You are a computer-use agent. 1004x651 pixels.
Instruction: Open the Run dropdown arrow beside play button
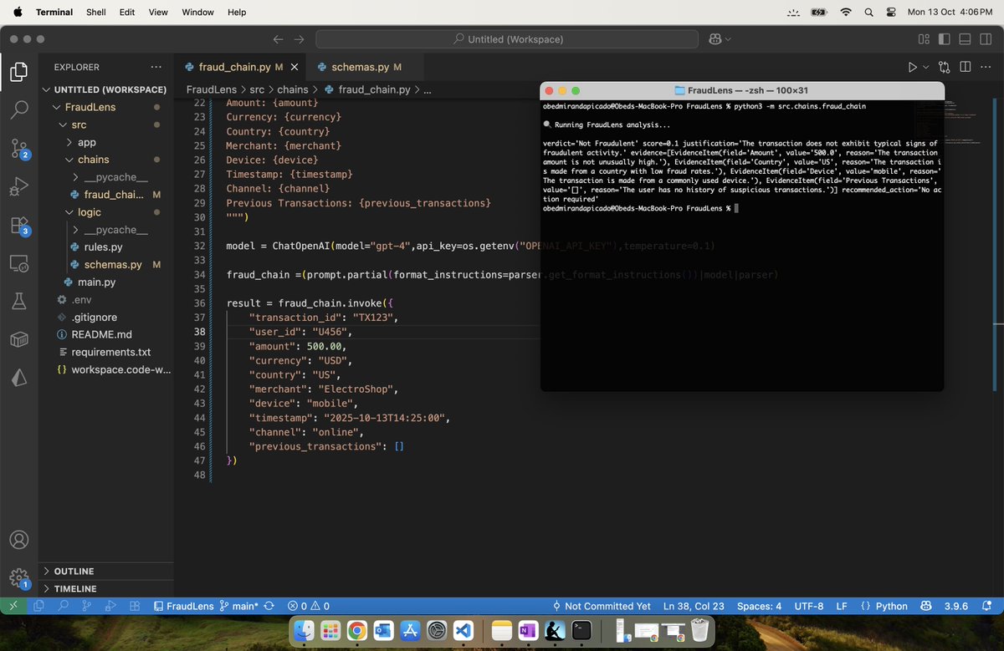tap(925, 67)
